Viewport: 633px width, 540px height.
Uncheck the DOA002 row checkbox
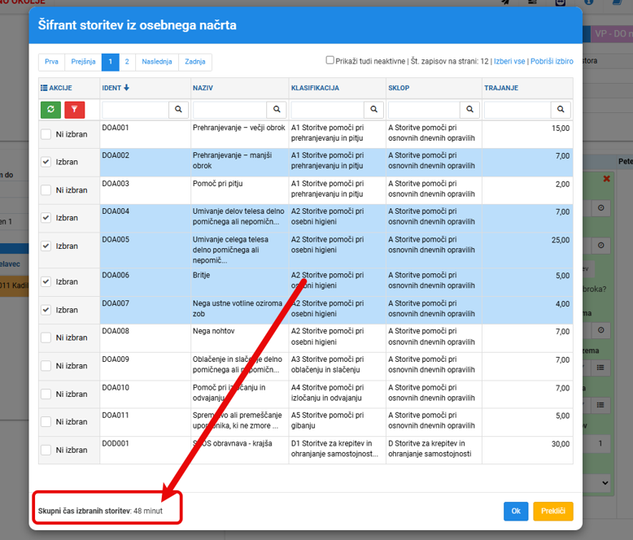click(x=46, y=162)
